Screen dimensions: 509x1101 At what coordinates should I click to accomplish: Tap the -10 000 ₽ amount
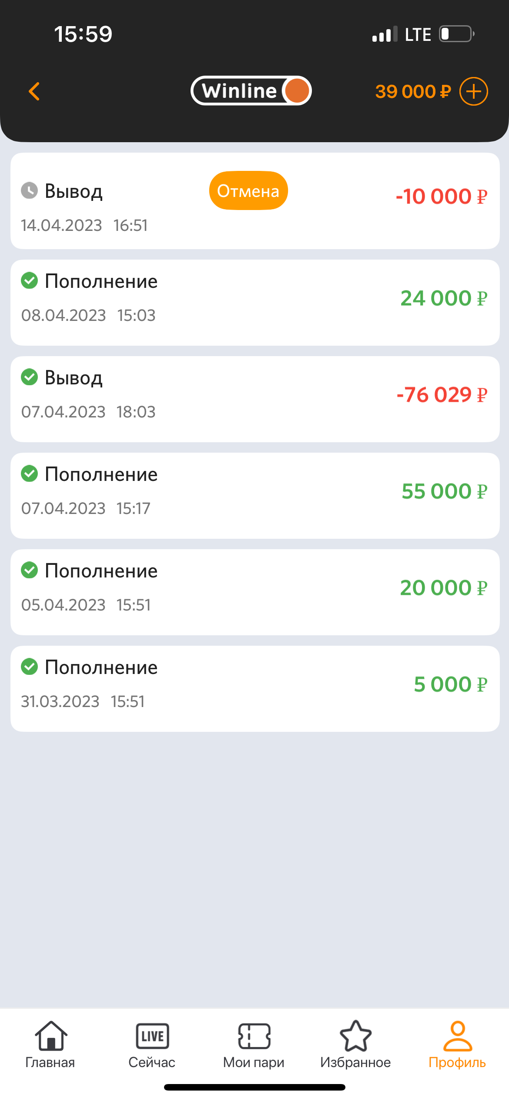441,197
